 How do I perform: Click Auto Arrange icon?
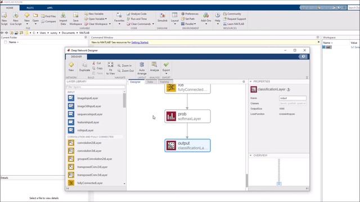pyautogui.click(x=142, y=65)
